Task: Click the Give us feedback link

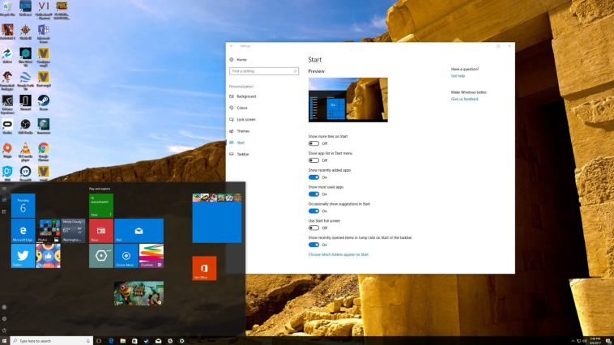Action: coord(465,99)
